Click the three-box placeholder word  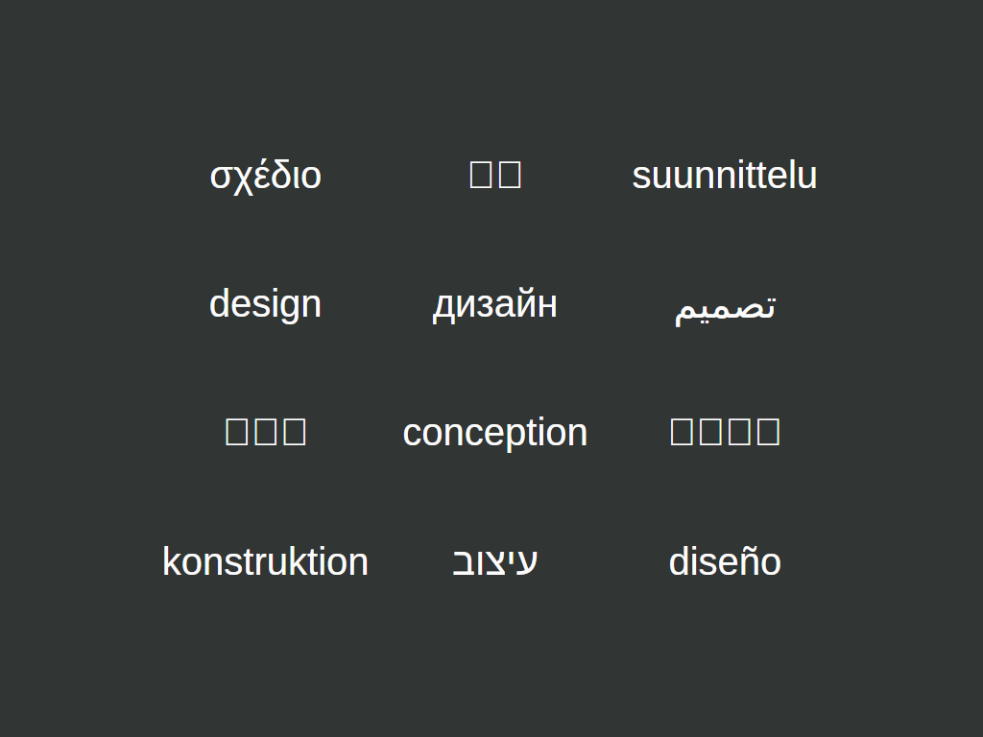(266, 432)
